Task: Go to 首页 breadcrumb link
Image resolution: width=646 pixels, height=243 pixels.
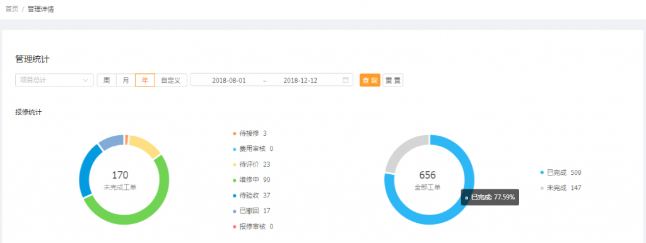Action: (x=12, y=9)
